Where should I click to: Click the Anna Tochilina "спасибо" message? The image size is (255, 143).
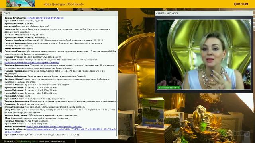pyautogui.click(x=19, y=48)
